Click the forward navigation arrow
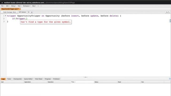This screenshot has height=96, width=171. 41,6
